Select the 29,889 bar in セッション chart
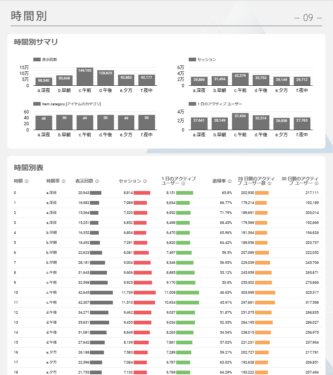Viewport: 333px width, 375px height. pyautogui.click(x=199, y=81)
